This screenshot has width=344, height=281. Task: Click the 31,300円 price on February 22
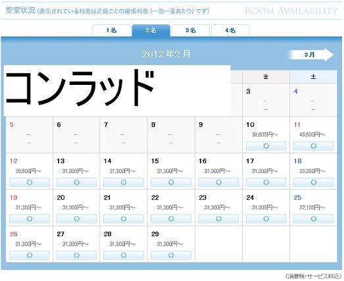pyautogui.click(x=170, y=207)
